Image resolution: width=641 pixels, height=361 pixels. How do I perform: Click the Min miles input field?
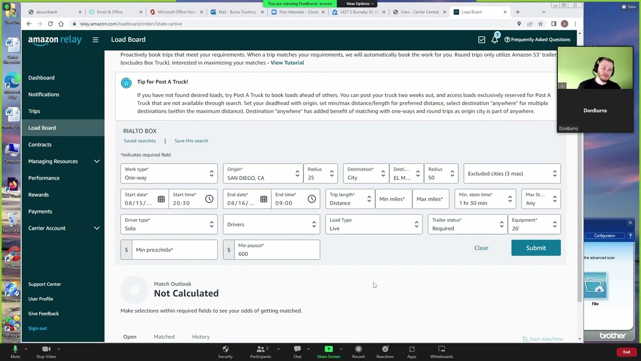click(394, 199)
